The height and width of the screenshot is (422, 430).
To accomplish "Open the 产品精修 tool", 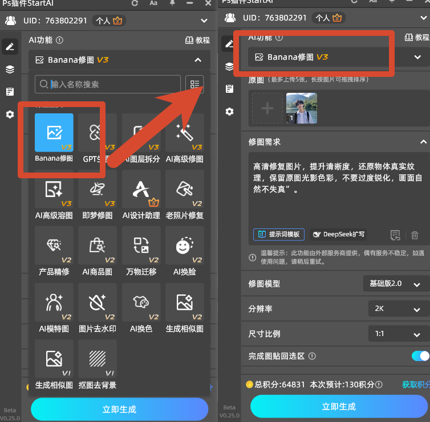I will click(54, 245).
